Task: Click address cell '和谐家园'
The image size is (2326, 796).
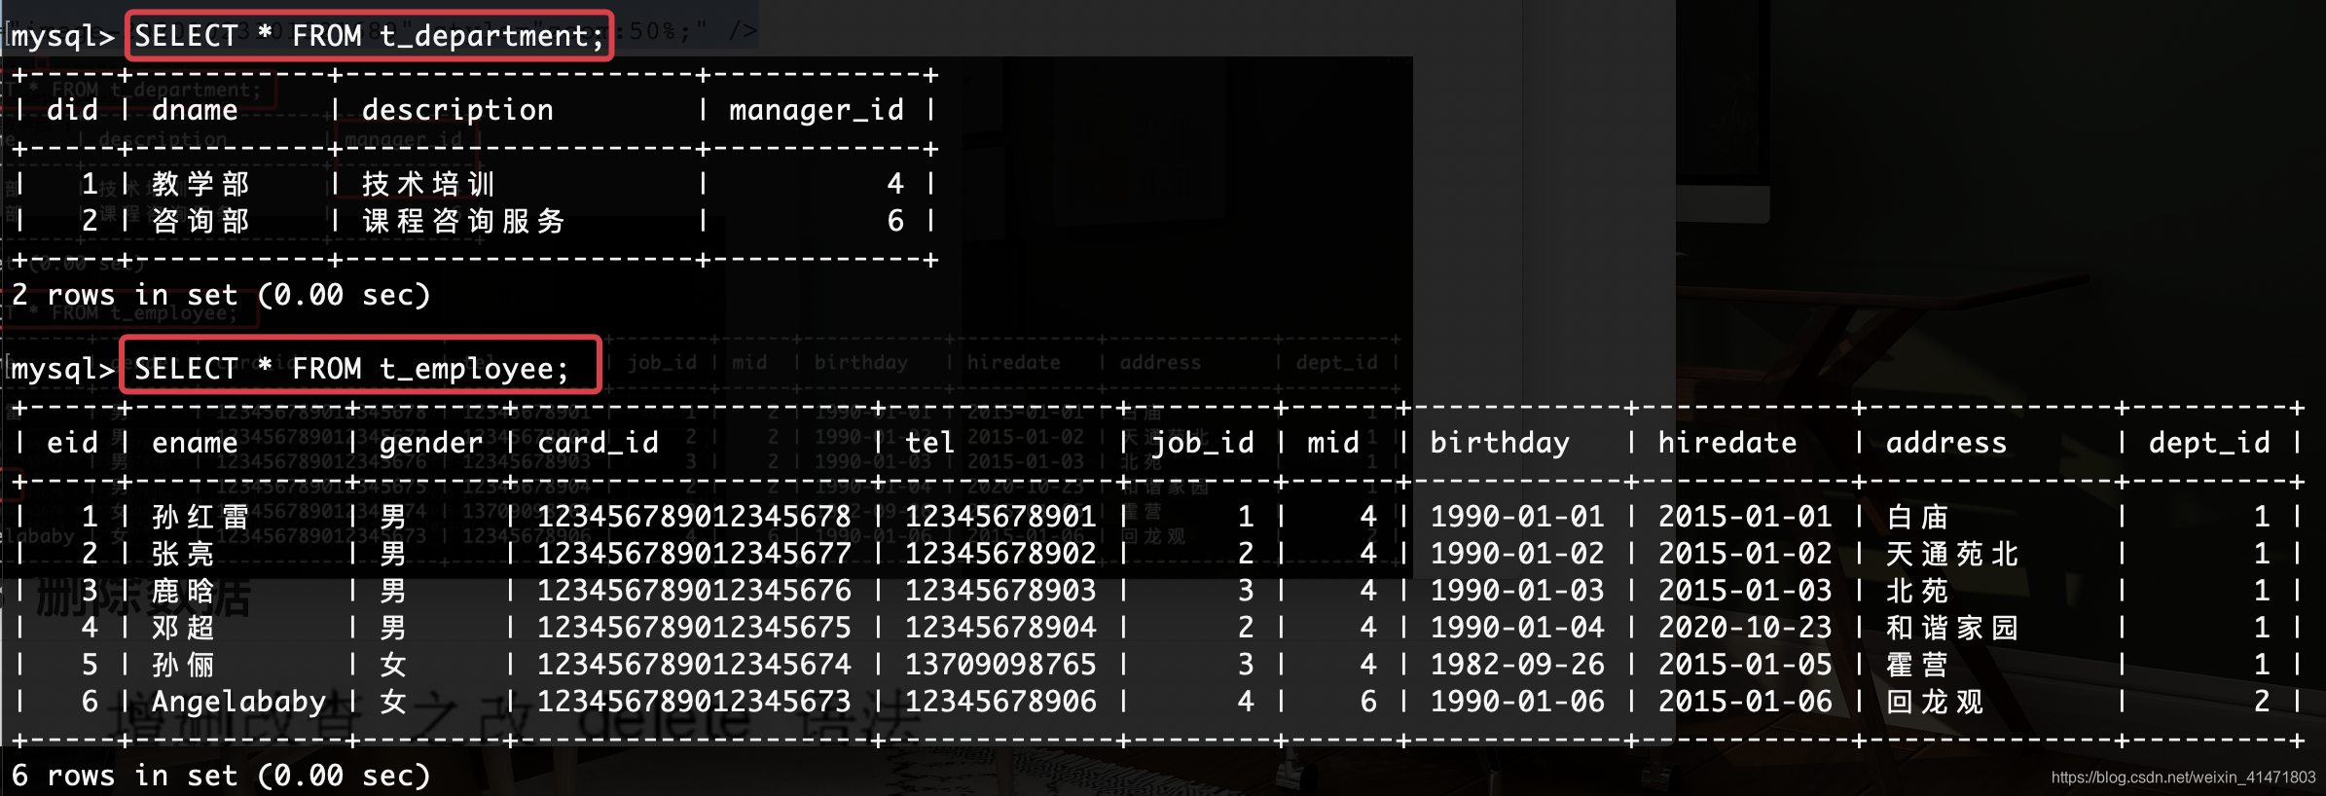Action: (x=1952, y=628)
